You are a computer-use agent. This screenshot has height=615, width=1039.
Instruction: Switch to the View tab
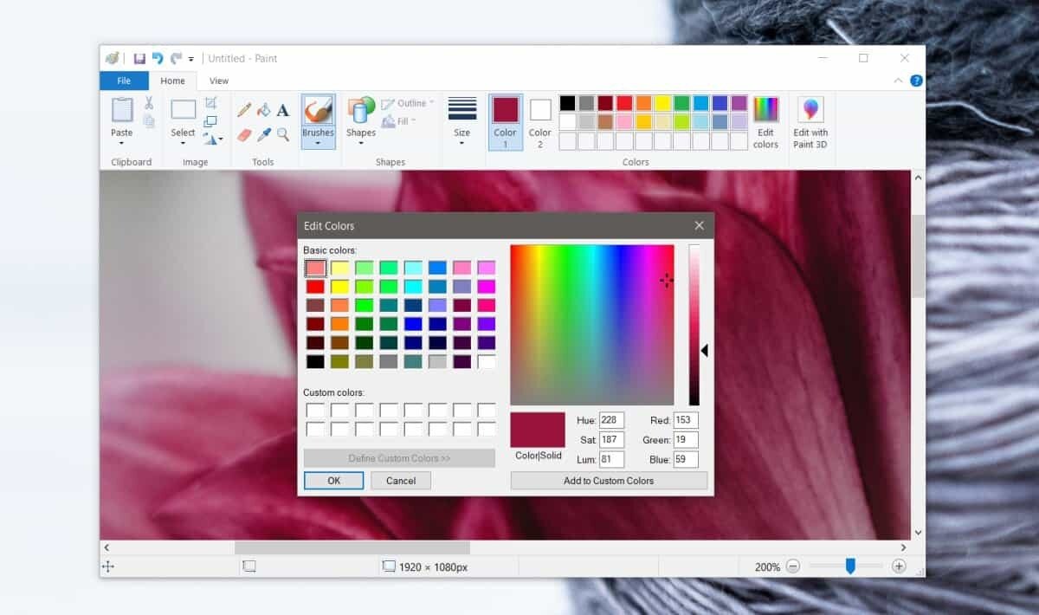tap(219, 81)
